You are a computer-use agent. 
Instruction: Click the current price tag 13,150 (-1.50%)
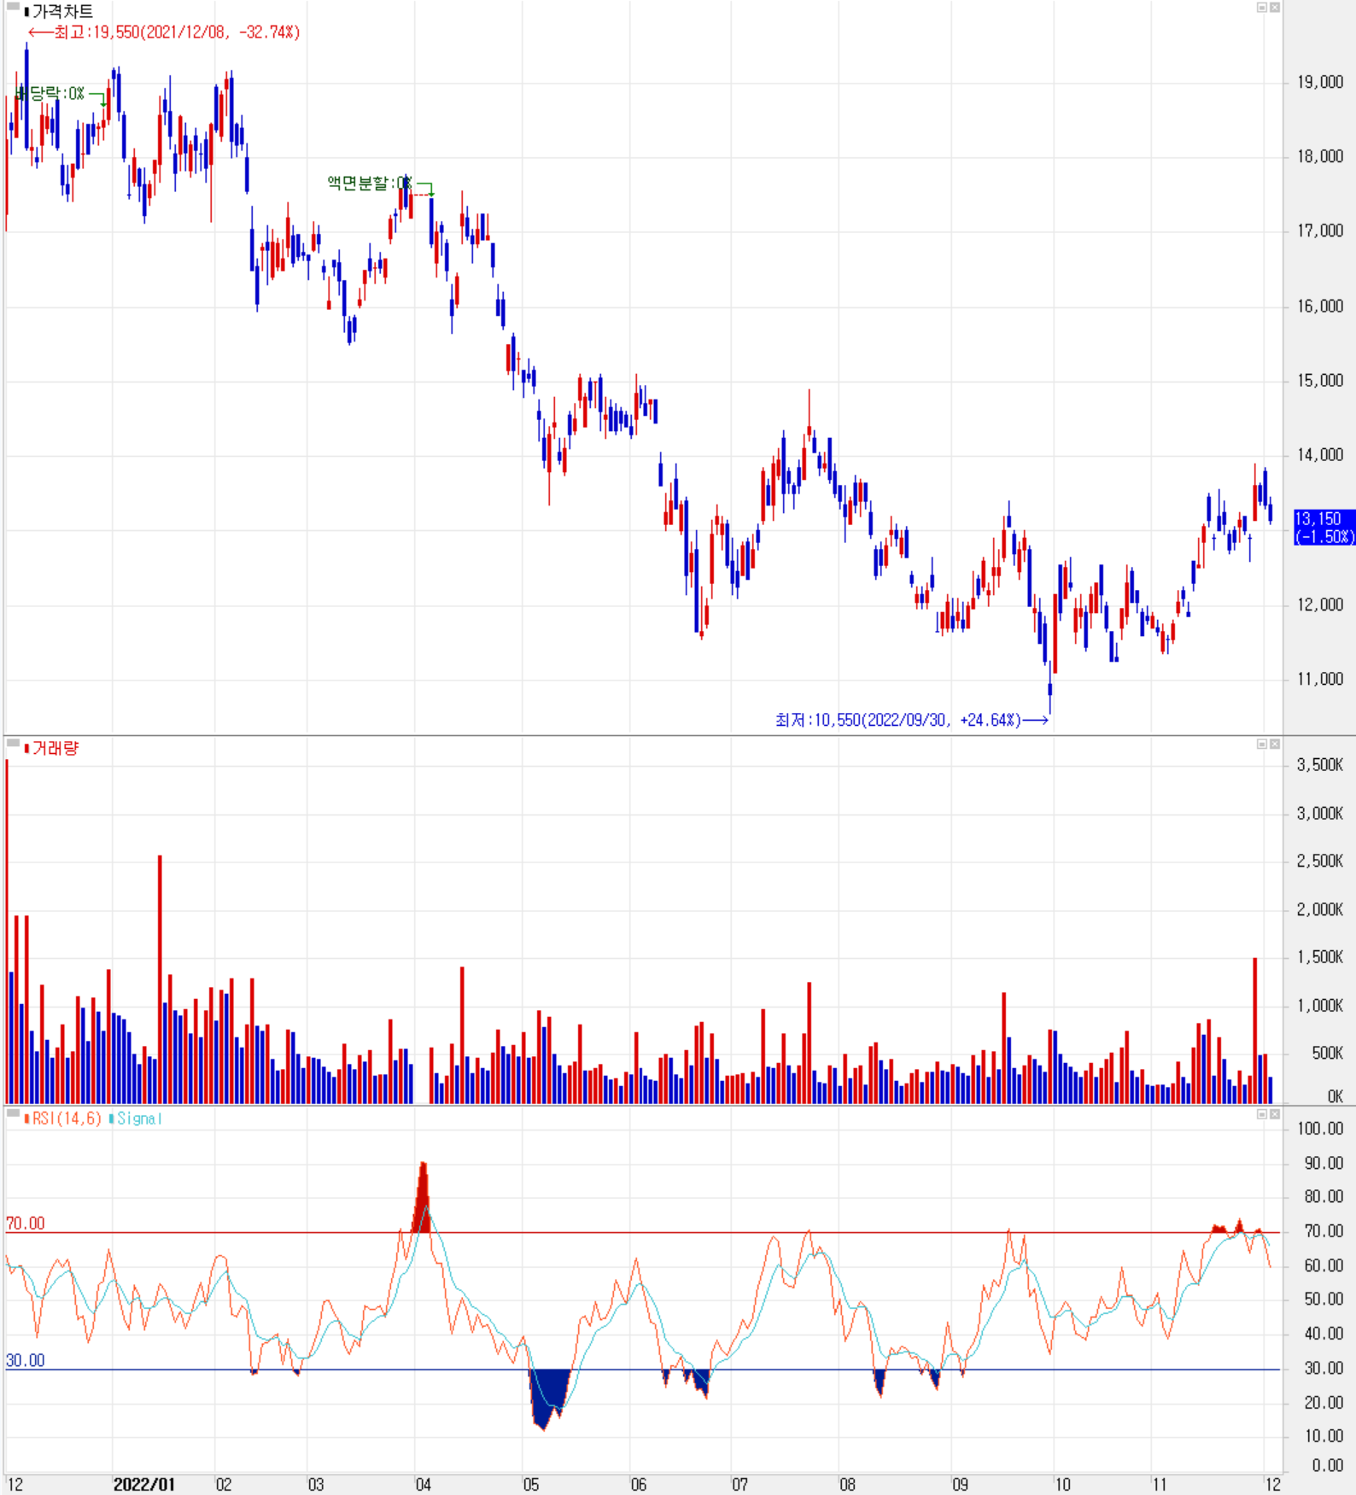1324,528
